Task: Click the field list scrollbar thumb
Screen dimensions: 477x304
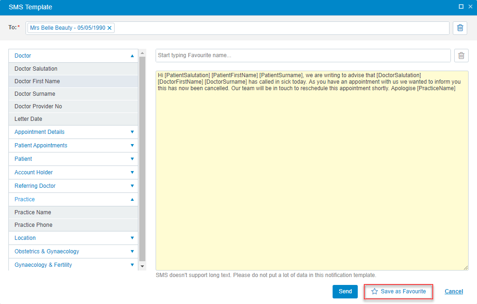Action: (x=142, y=159)
